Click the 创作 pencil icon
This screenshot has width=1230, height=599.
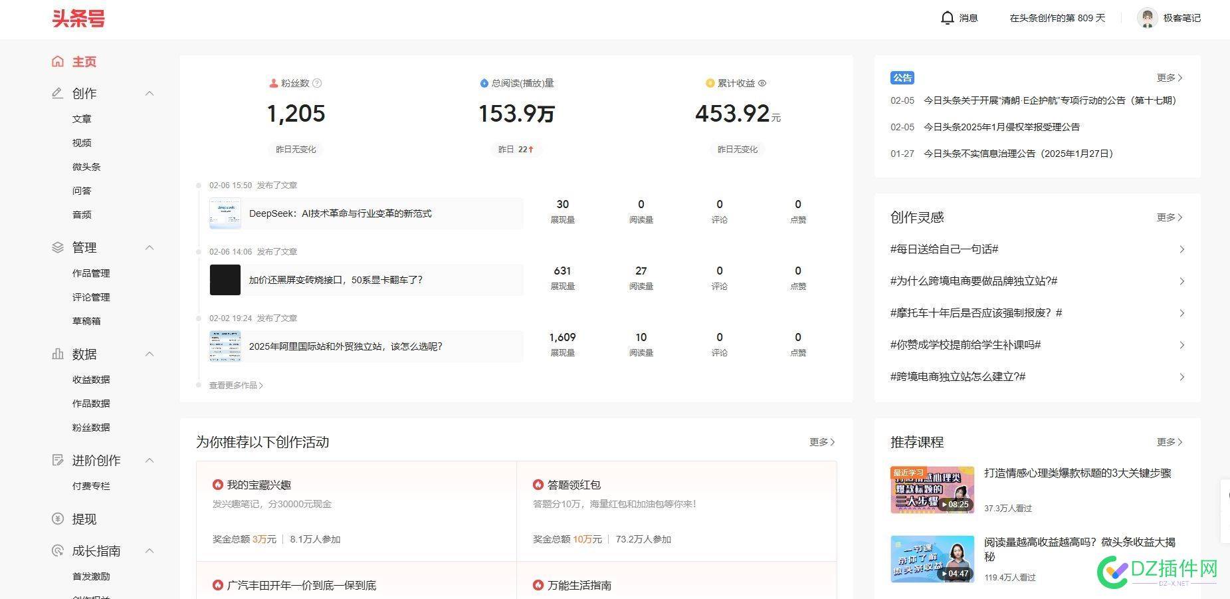point(58,93)
